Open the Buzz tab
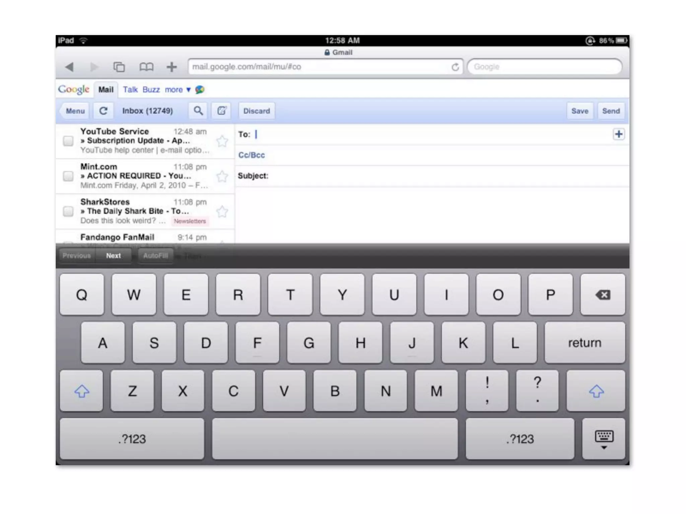The image size is (686, 514). tap(151, 90)
